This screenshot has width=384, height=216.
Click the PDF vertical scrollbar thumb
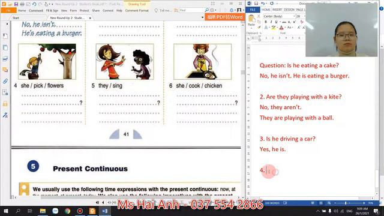(242, 72)
